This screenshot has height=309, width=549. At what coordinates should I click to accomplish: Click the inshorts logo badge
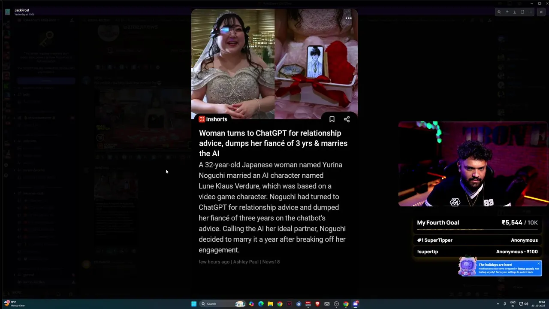[213, 119]
